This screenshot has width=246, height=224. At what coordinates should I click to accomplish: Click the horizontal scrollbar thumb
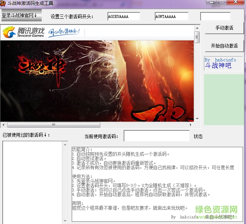pyautogui.click(x=54, y=125)
